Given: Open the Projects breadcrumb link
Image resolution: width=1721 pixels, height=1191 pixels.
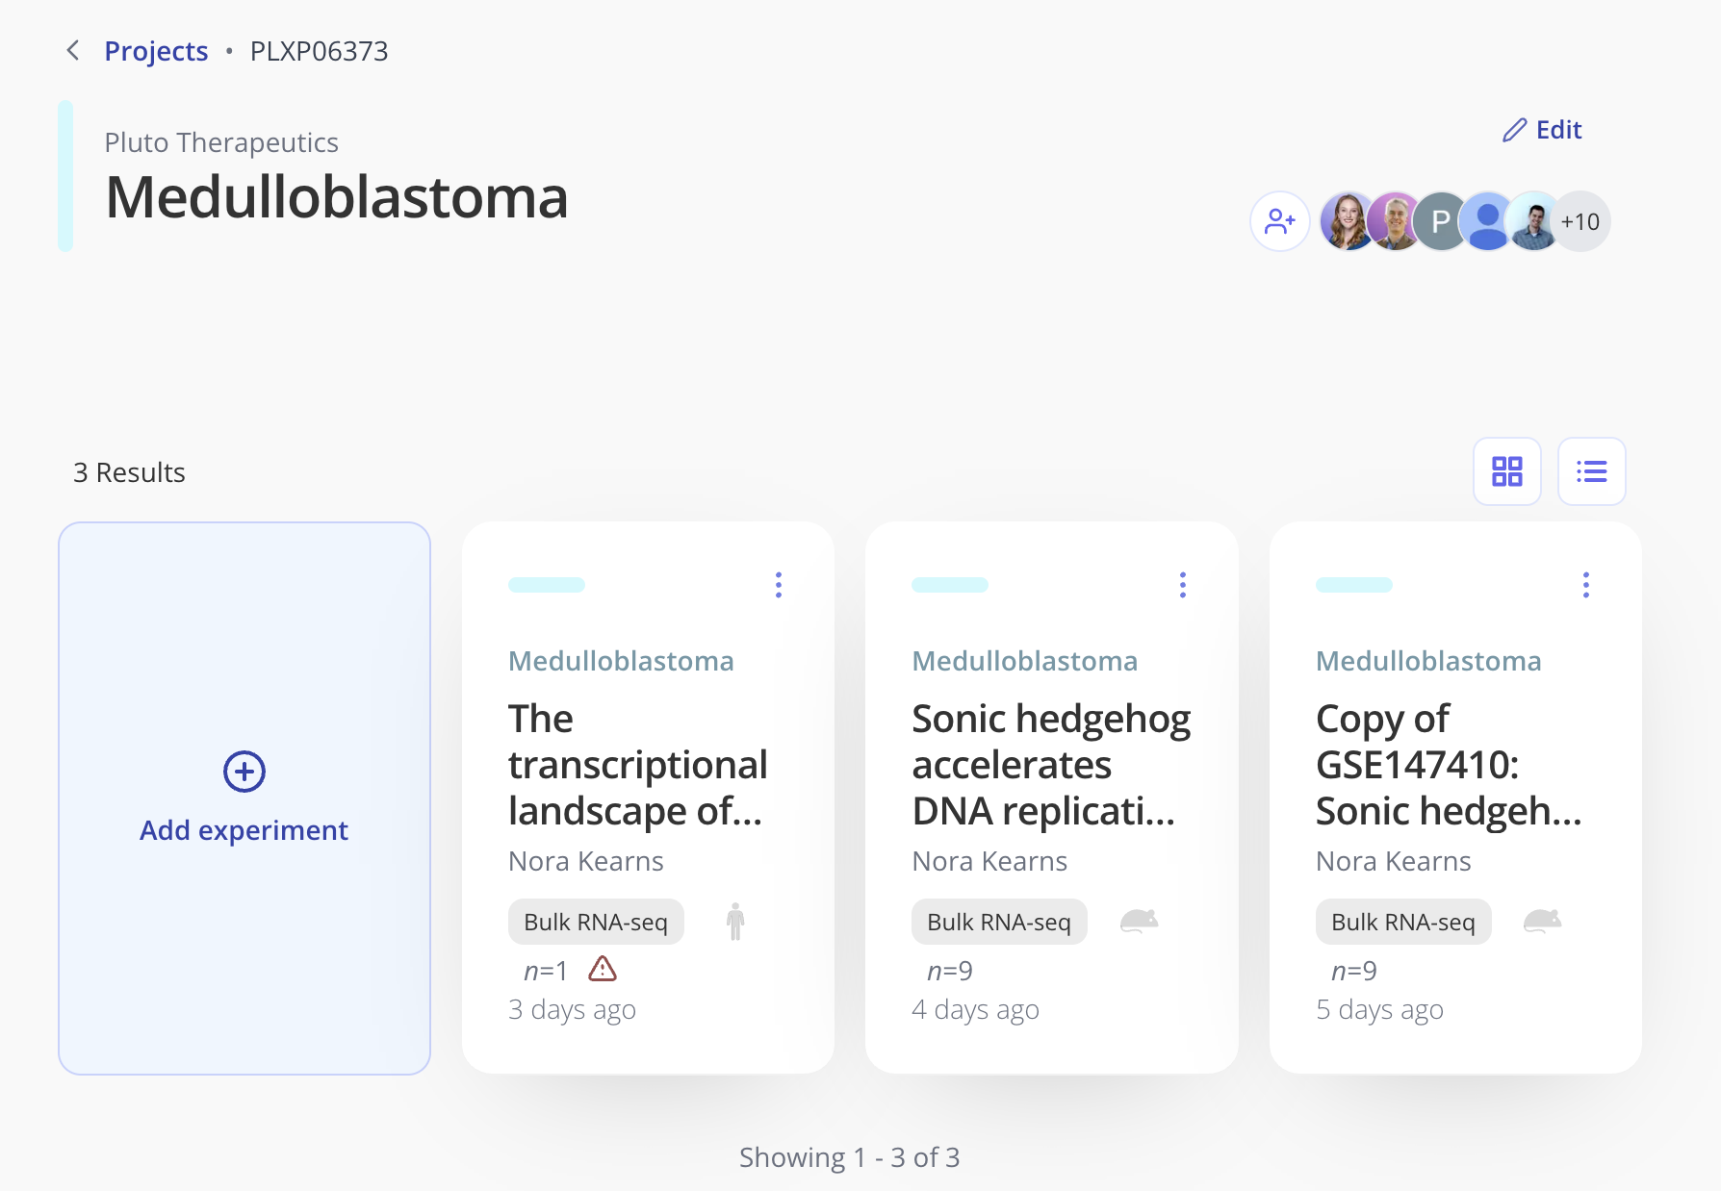Looking at the screenshot, I should click(156, 50).
